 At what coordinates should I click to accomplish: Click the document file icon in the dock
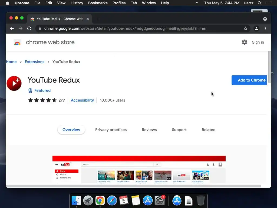(189, 201)
